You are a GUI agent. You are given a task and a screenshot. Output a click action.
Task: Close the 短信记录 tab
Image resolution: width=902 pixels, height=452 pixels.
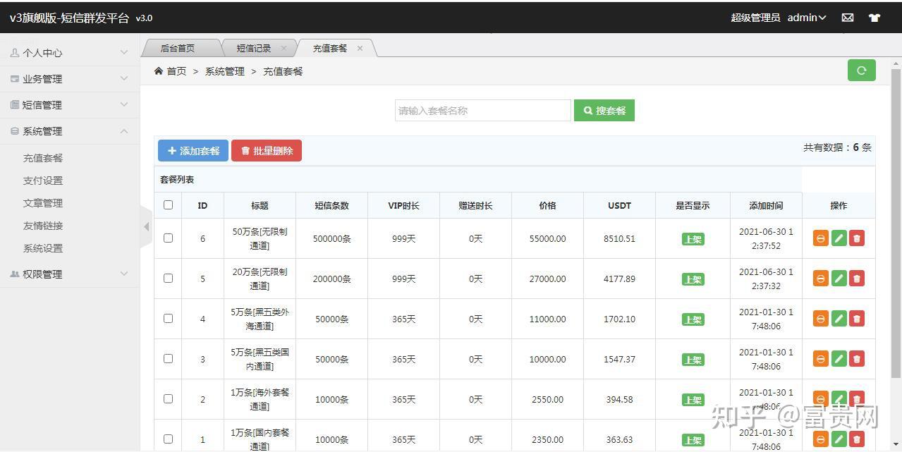pos(284,48)
